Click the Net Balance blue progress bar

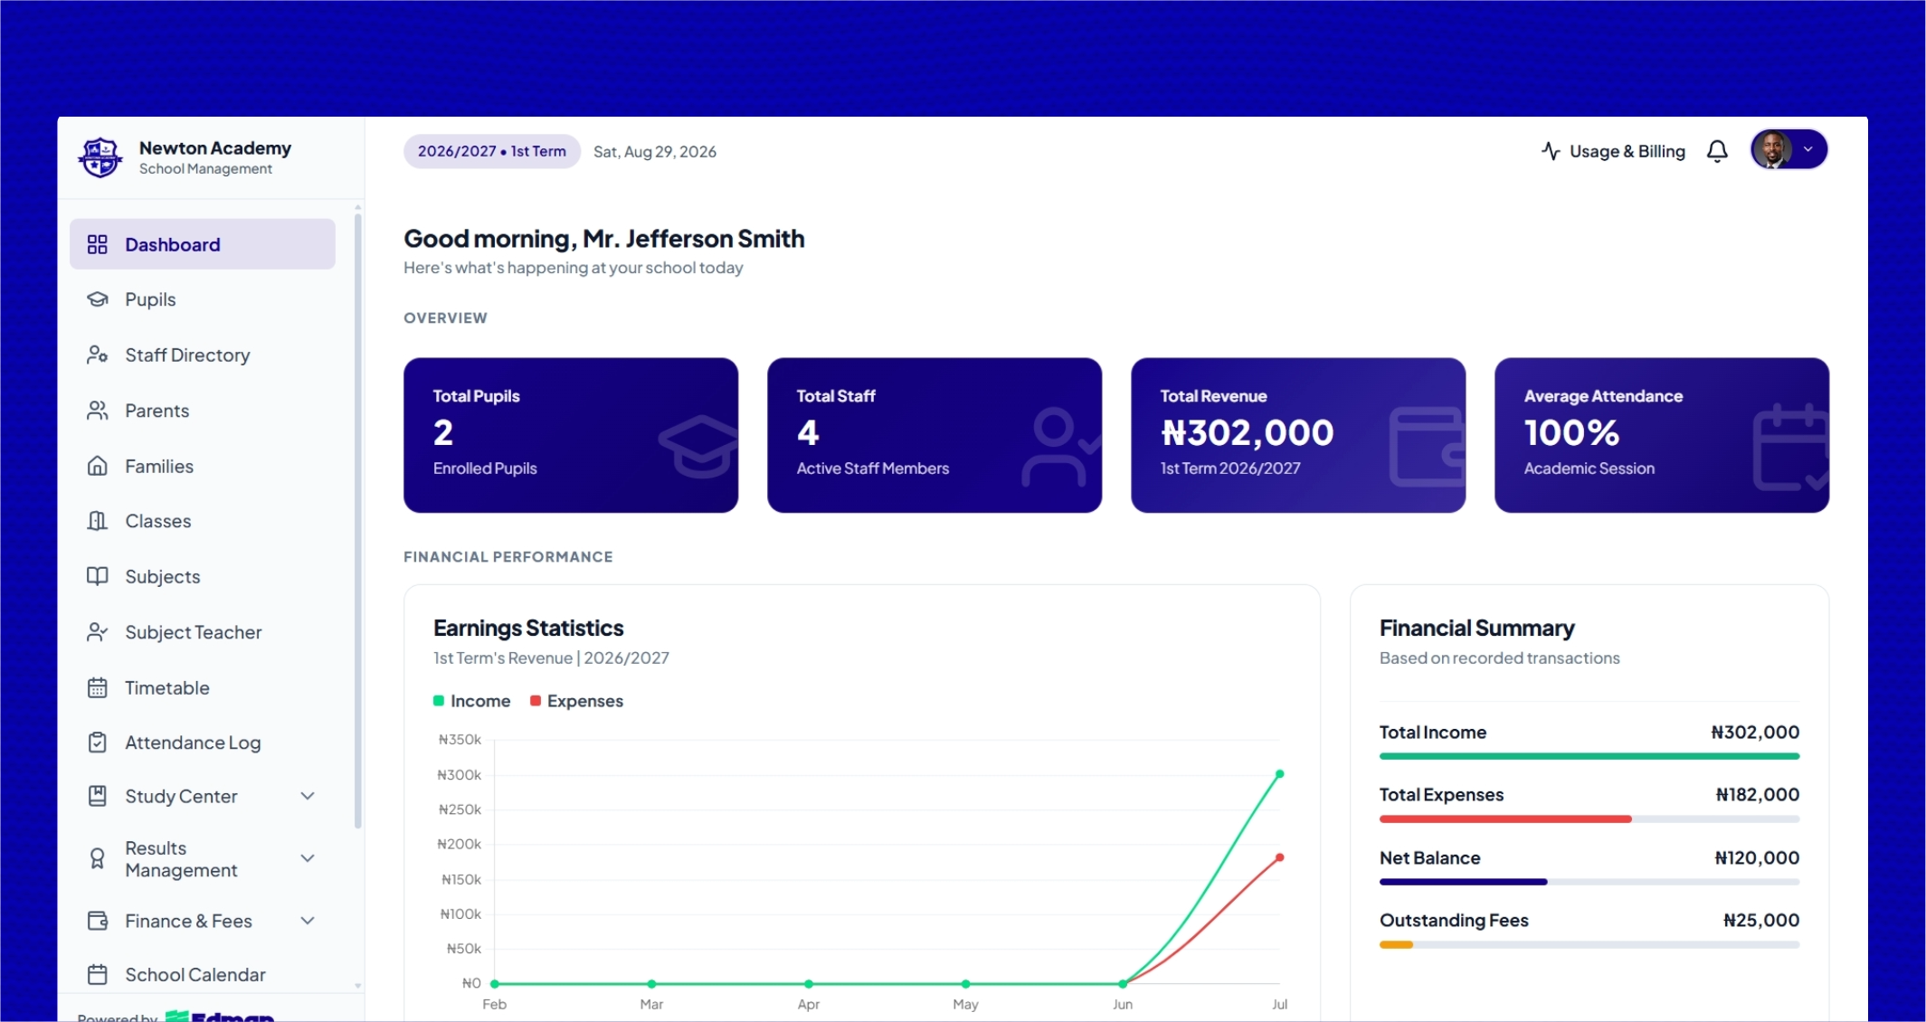pos(1463,882)
